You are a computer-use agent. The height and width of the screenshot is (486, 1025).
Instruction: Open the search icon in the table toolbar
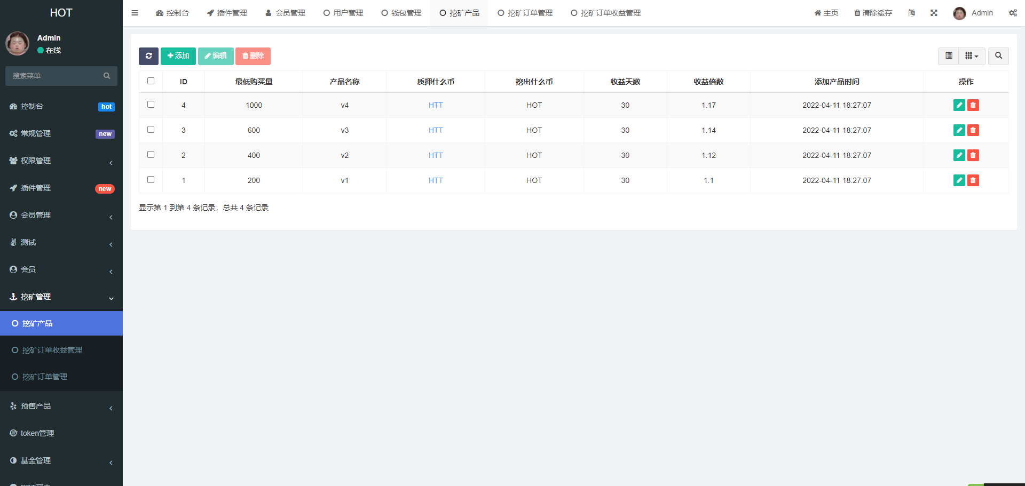[998, 56]
